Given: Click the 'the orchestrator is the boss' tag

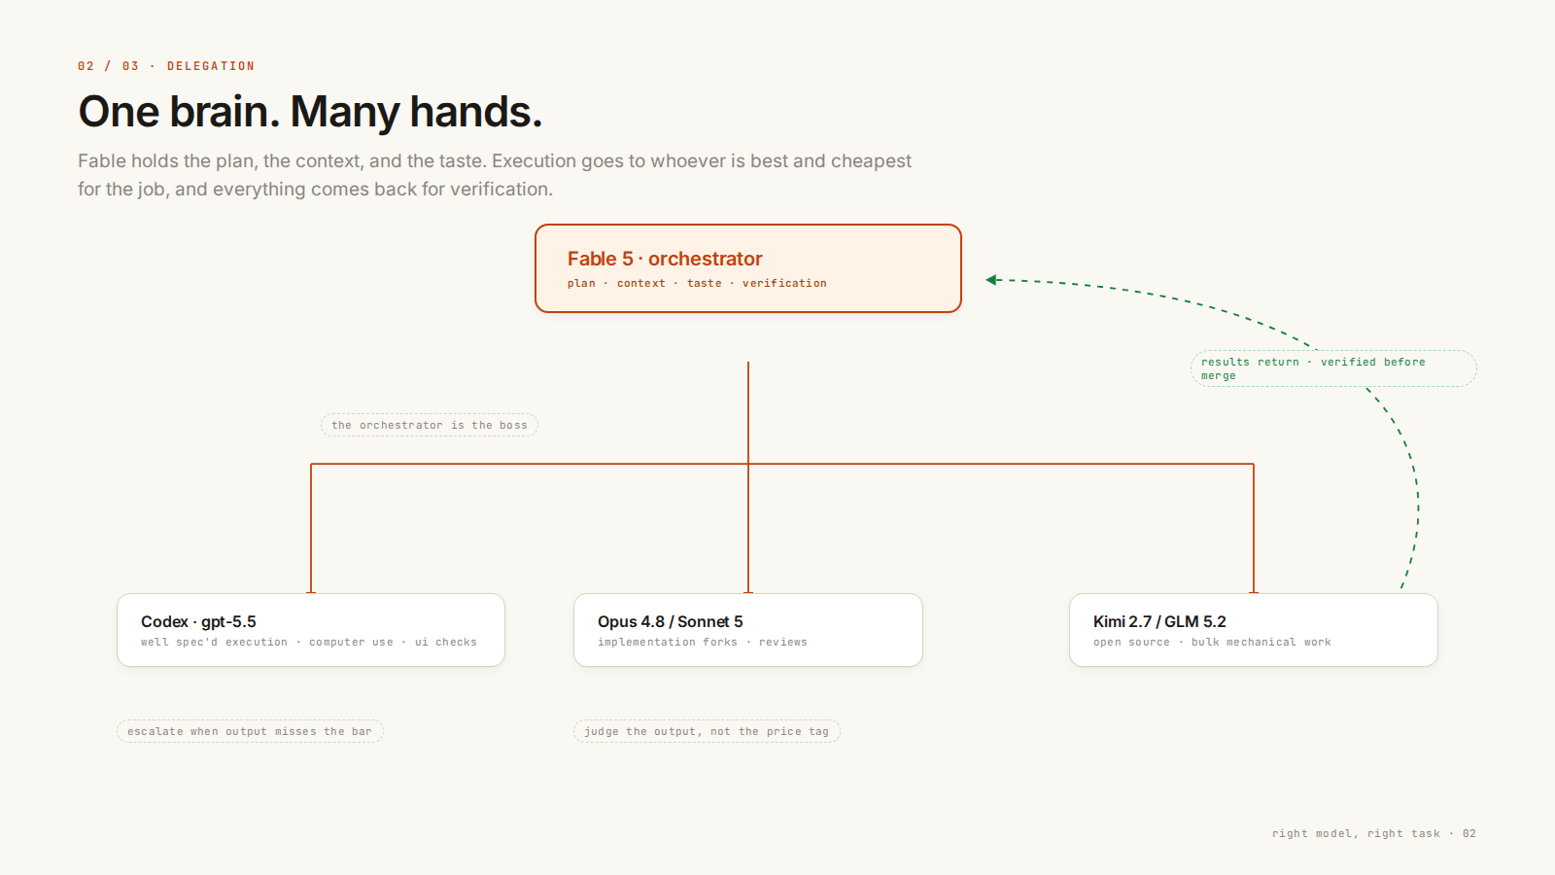Looking at the screenshot, I should [x=430, y=425].
